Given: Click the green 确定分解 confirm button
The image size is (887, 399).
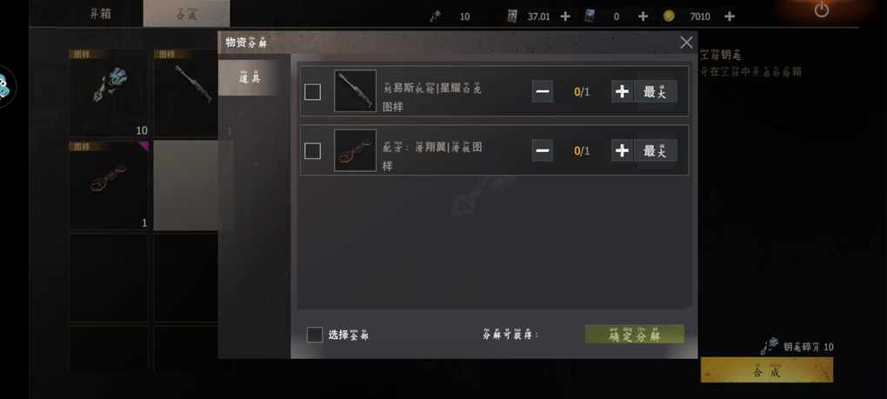Looking at the screenshot, I should click(635, 335).
